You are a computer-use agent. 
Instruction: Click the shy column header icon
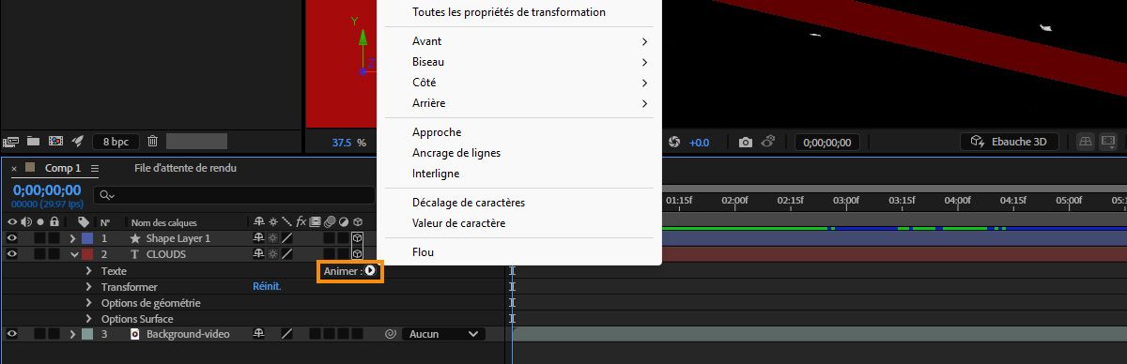tap(258, 222)
